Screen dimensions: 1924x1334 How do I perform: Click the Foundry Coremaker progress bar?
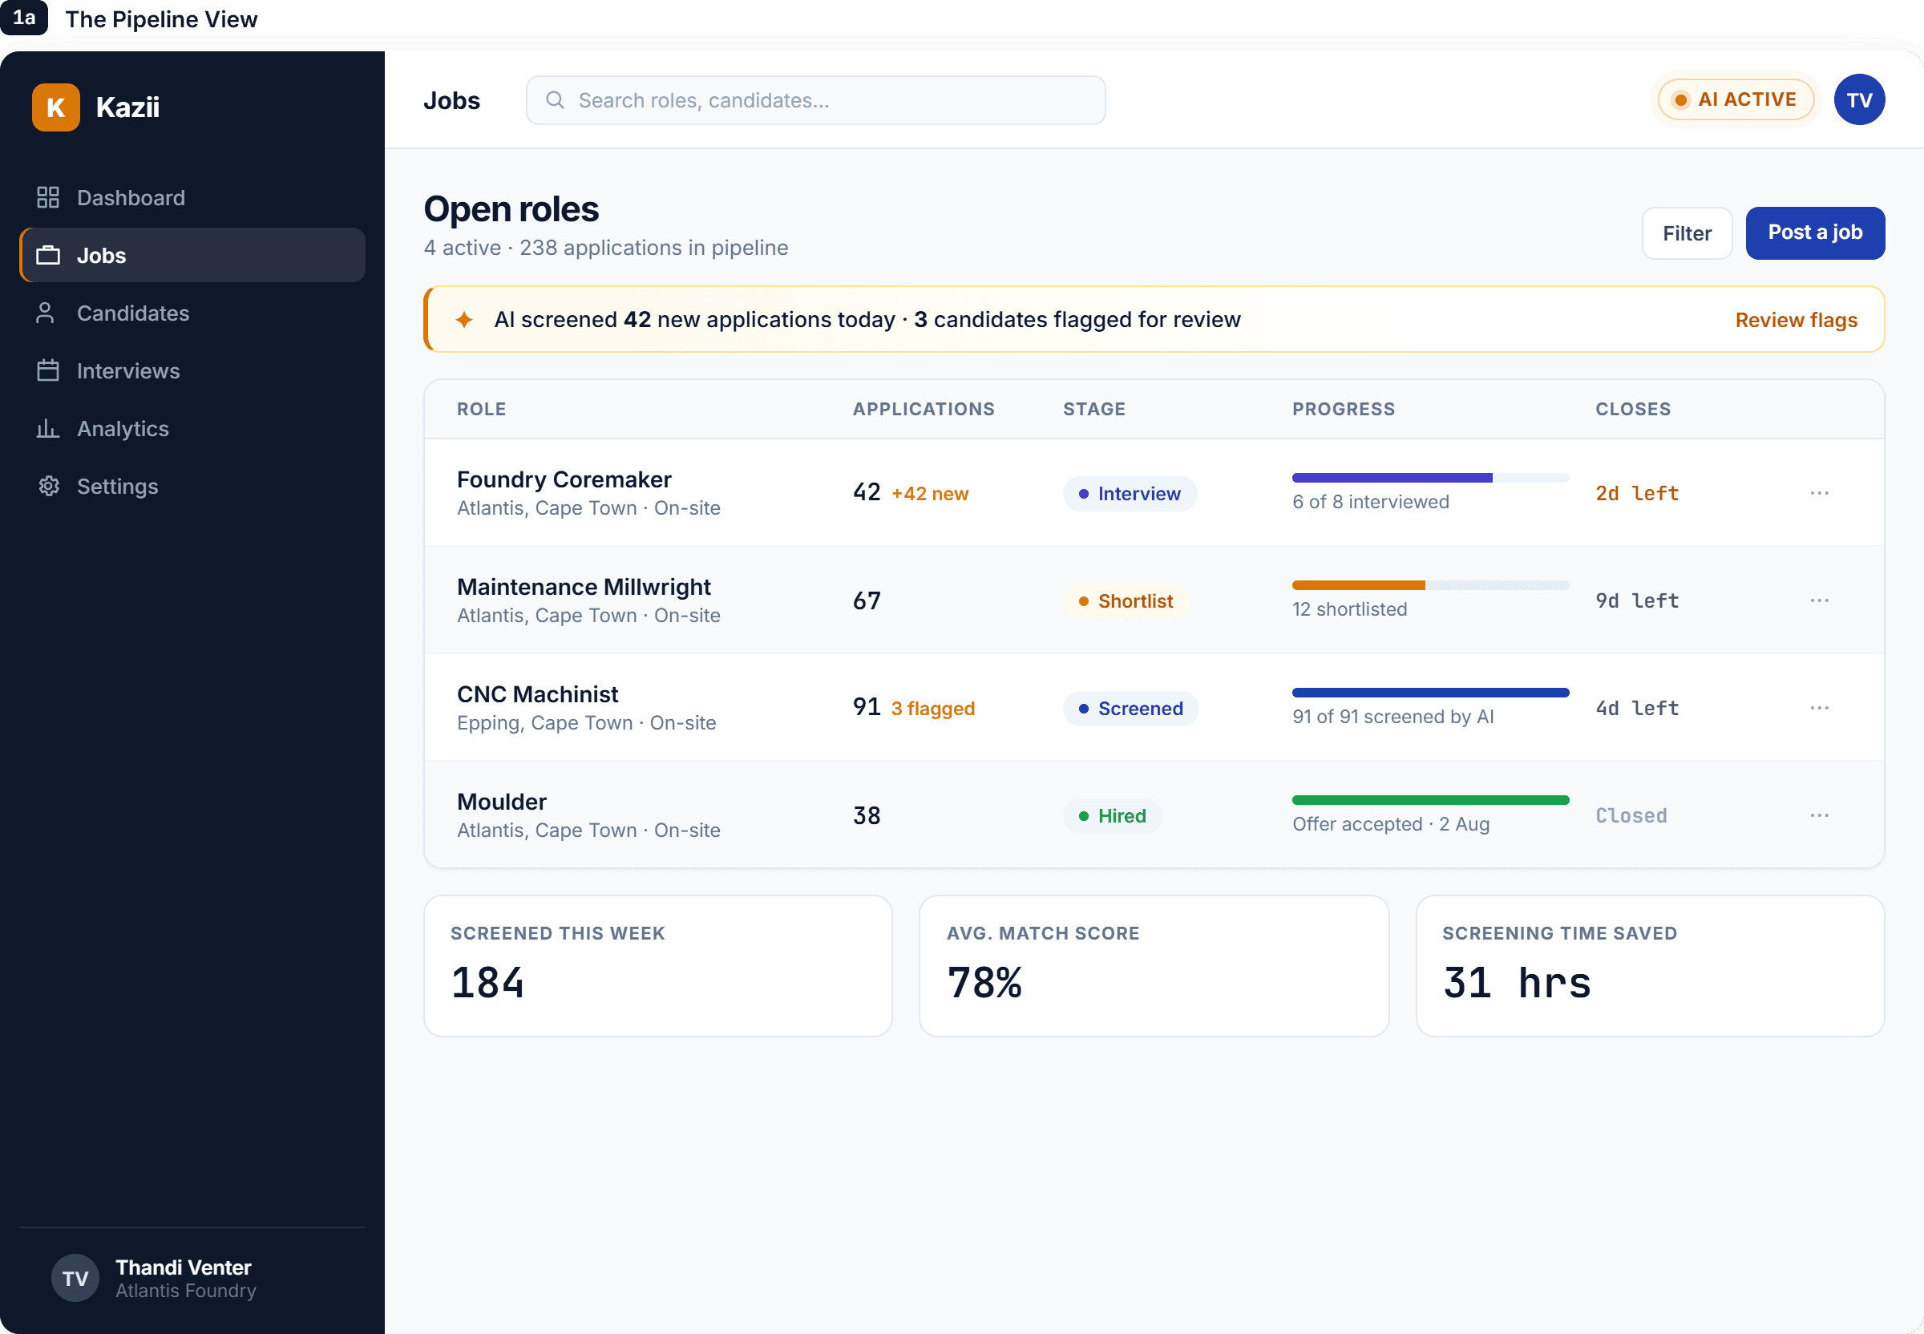pos(1430,478)
